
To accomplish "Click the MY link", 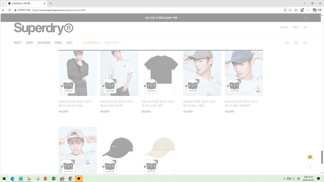I will coord(305,27).
